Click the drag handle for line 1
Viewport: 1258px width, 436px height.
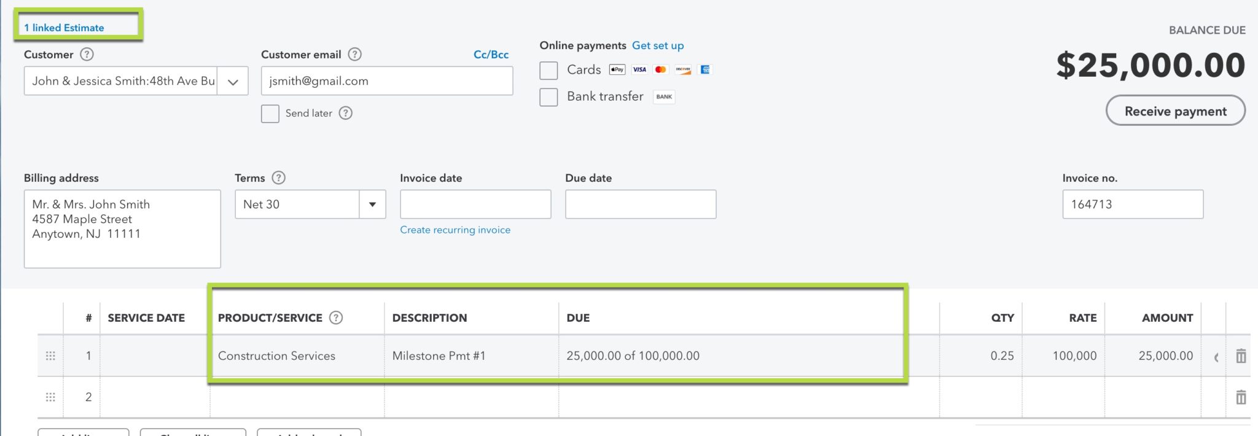pyautogui.click(x=51, y=355)
